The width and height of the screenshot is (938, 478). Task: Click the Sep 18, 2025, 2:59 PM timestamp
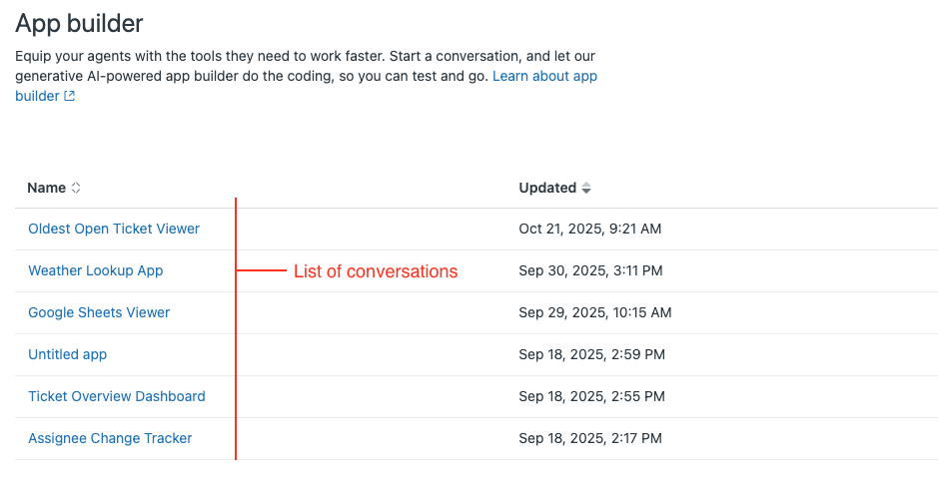point(592,354)
